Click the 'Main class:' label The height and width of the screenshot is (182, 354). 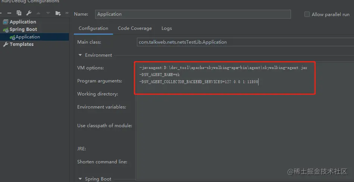pos(89,42)
